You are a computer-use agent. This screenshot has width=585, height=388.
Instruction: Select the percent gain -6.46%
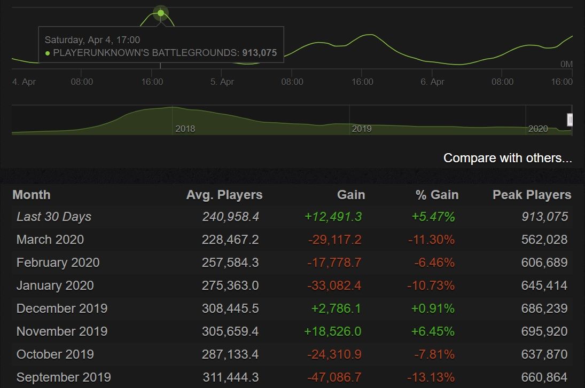[434, 263]
